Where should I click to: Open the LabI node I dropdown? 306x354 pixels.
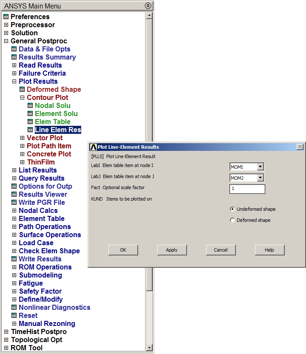coord(261,167)
